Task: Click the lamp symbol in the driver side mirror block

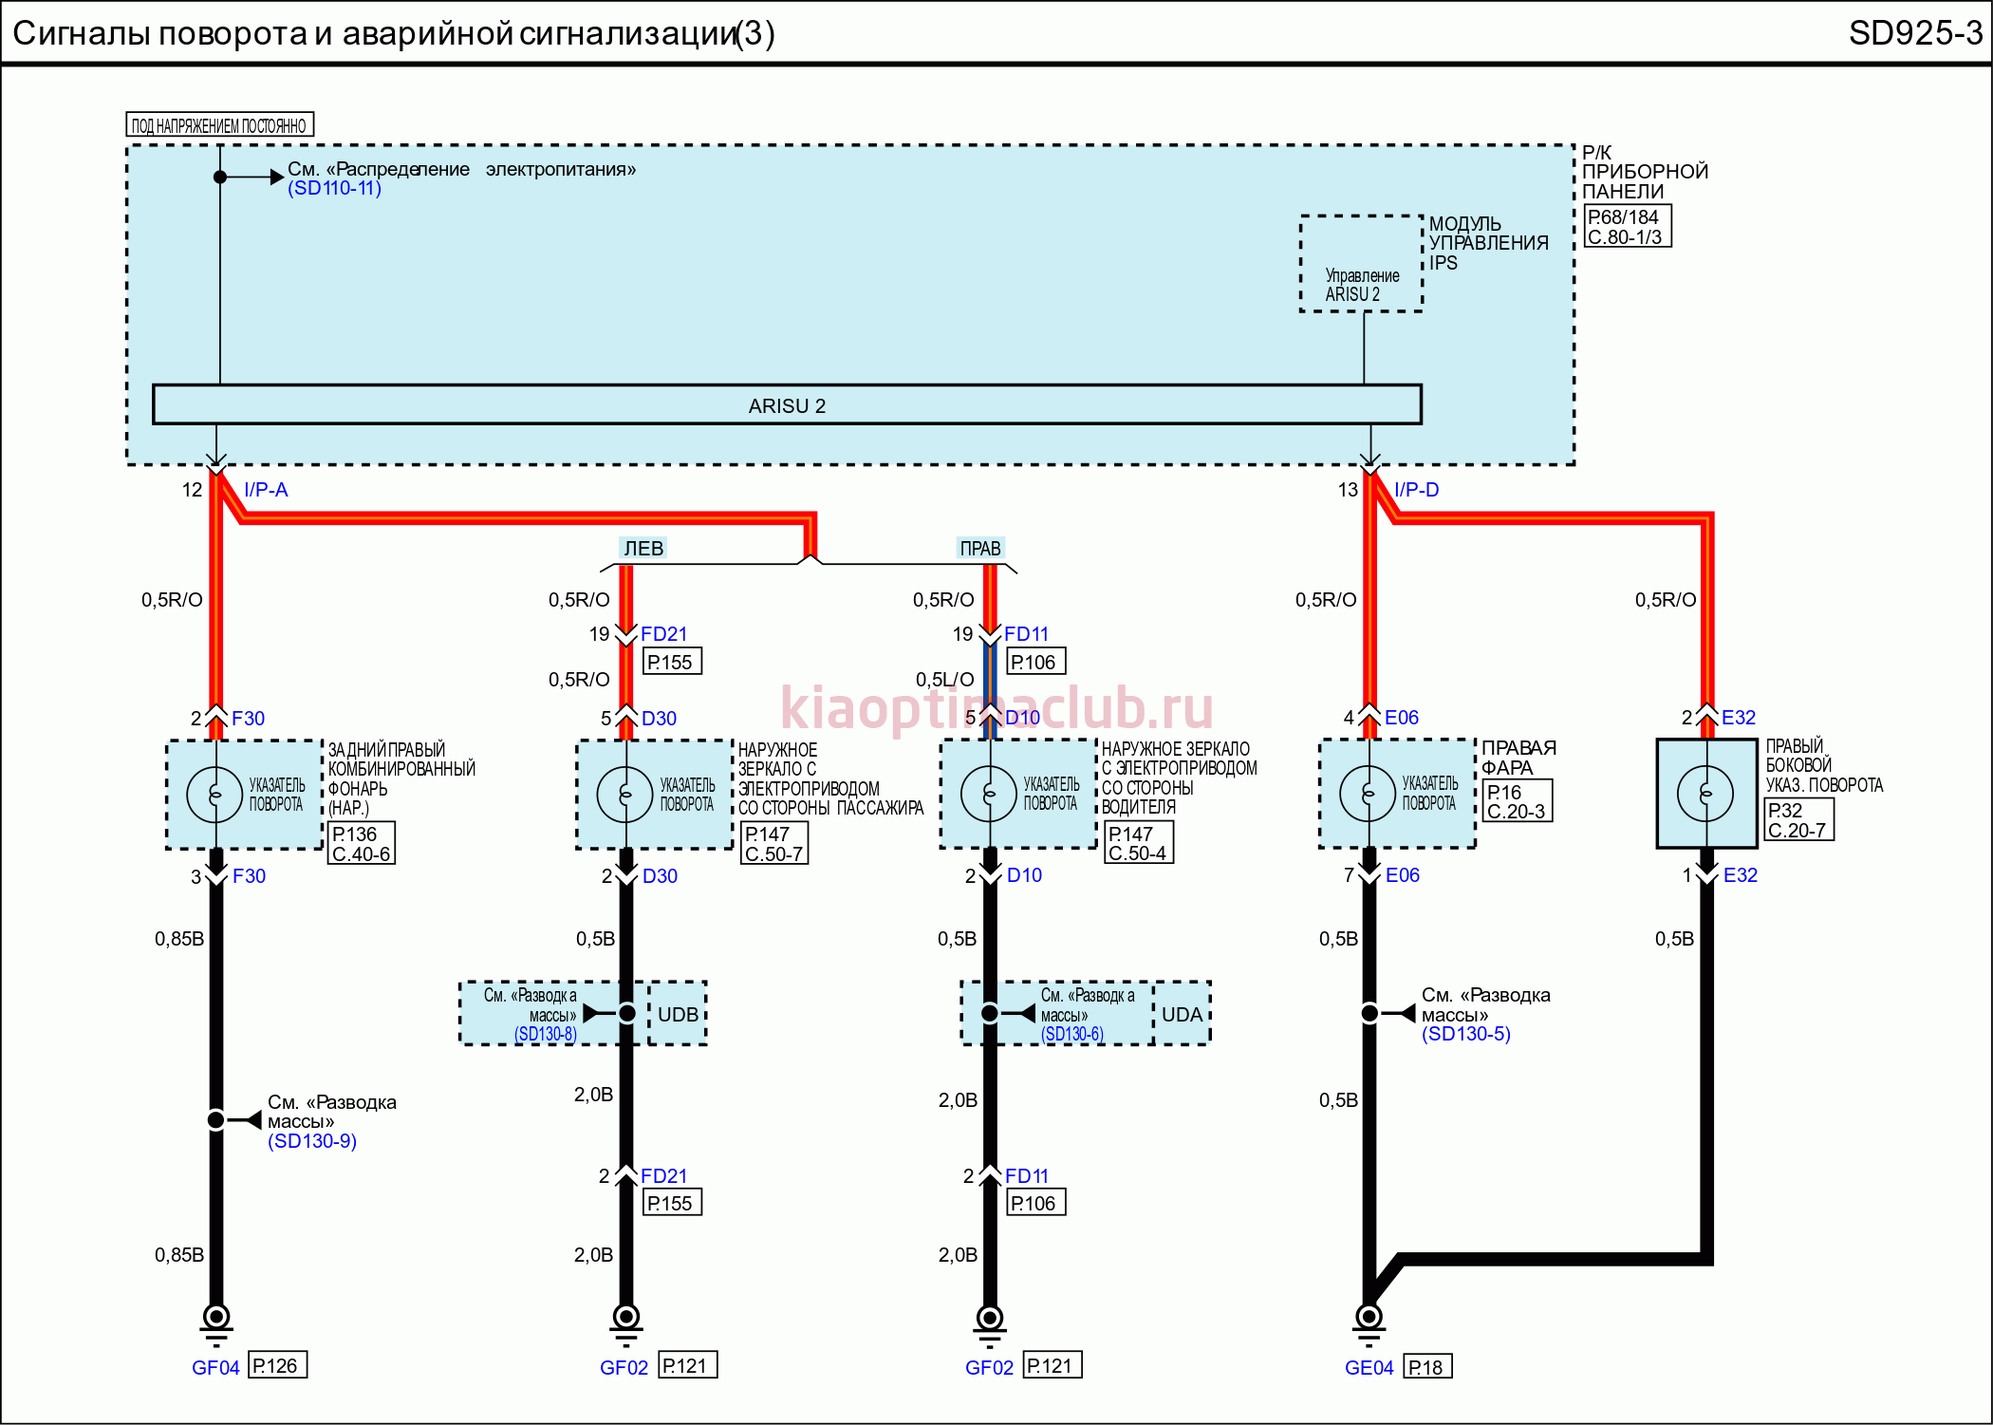Action: (x=989, y=794)
